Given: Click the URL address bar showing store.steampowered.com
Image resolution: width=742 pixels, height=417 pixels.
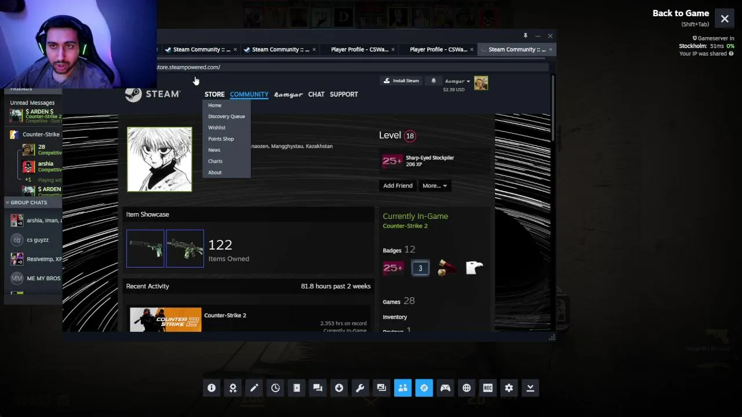Looking at the screenshot, I should 351,67.
